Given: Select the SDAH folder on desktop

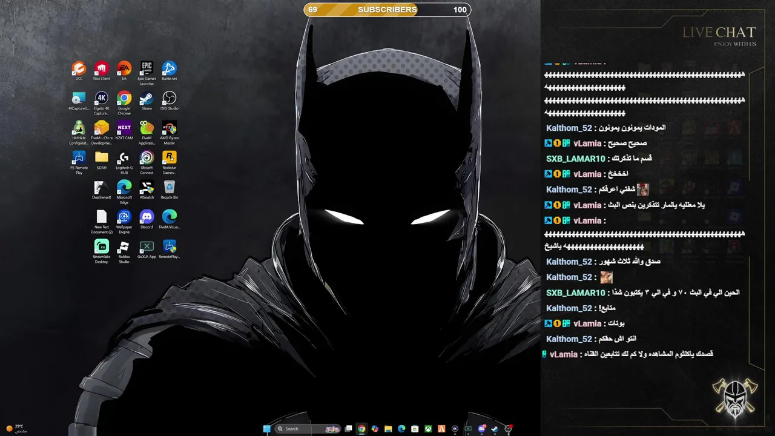Looking at the screenshot, I should point(101,160).
